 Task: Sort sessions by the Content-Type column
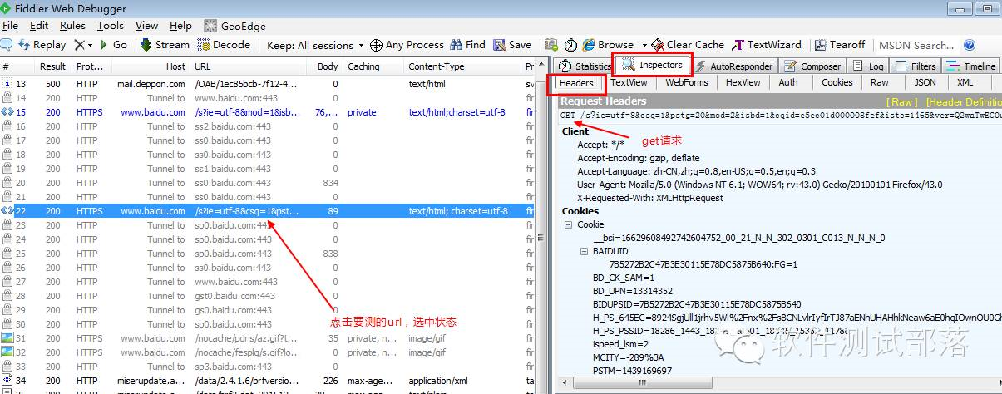[x=462, y=66]
